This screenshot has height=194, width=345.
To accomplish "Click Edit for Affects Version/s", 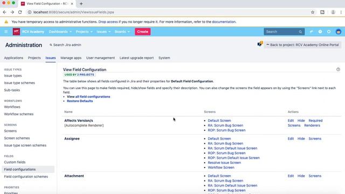I will [x=291, y=121].
